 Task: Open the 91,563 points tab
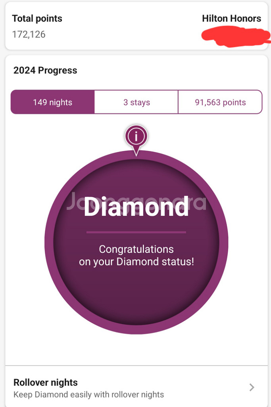(220, 102)
